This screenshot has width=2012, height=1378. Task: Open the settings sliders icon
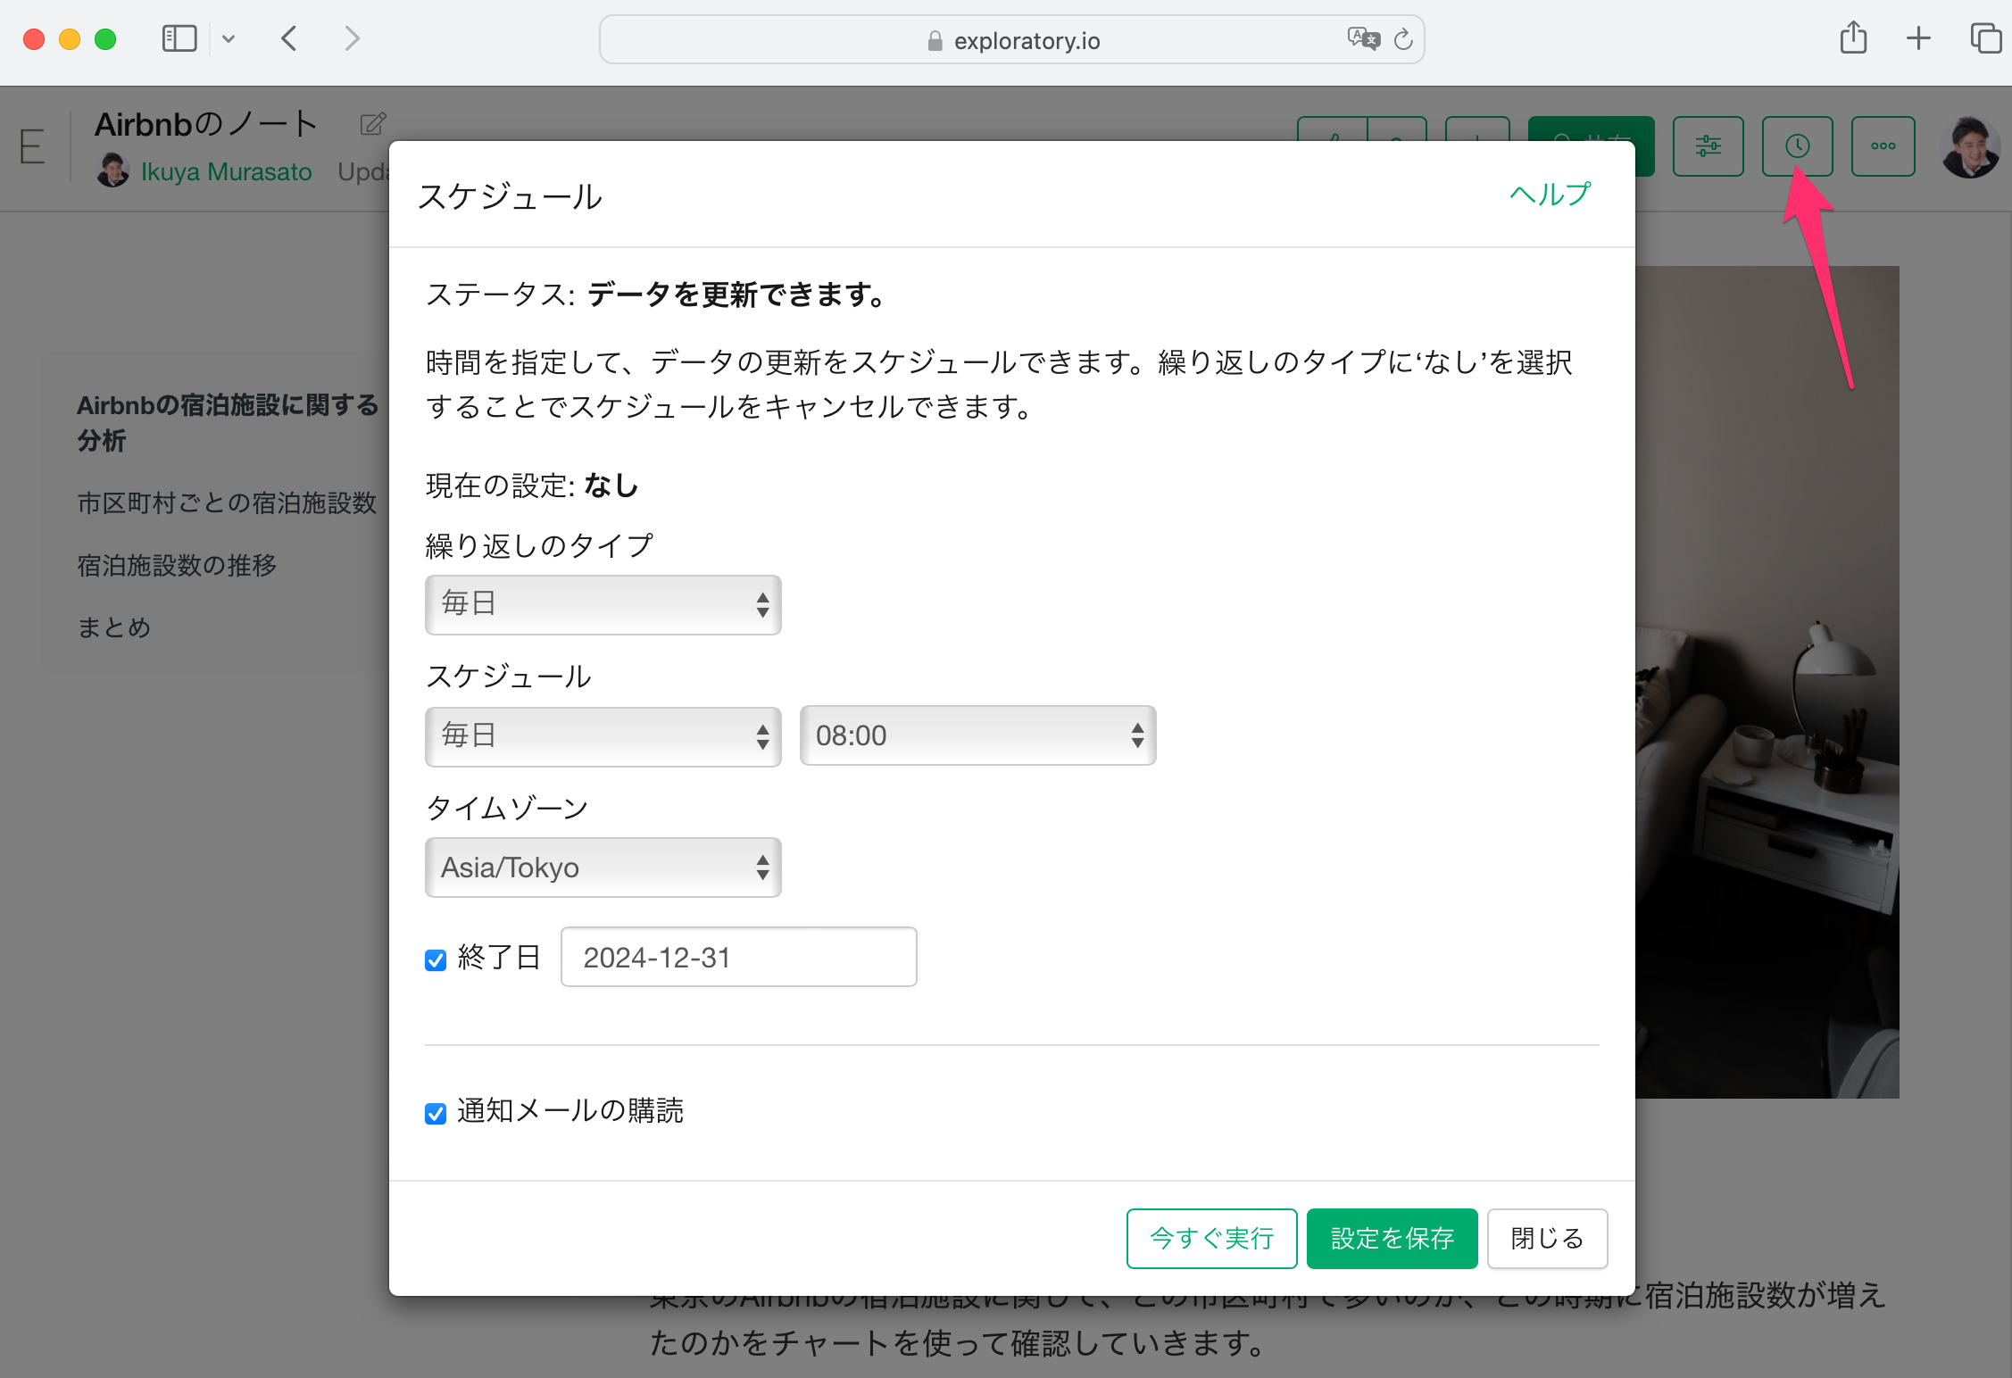(1708, 146)
